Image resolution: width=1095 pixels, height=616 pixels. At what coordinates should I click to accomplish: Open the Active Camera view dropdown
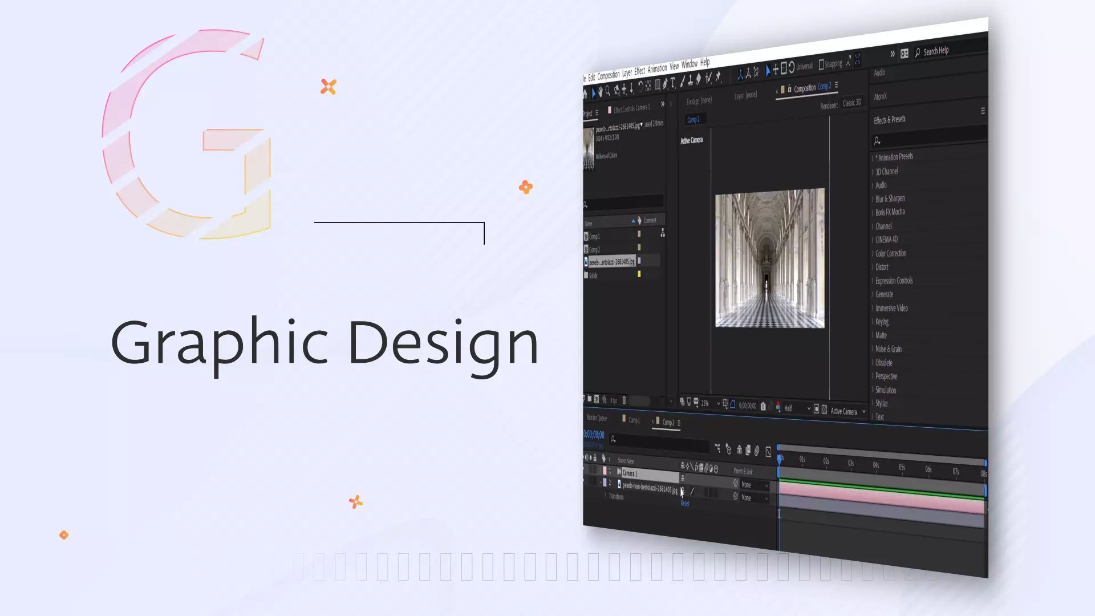[847, 411]
